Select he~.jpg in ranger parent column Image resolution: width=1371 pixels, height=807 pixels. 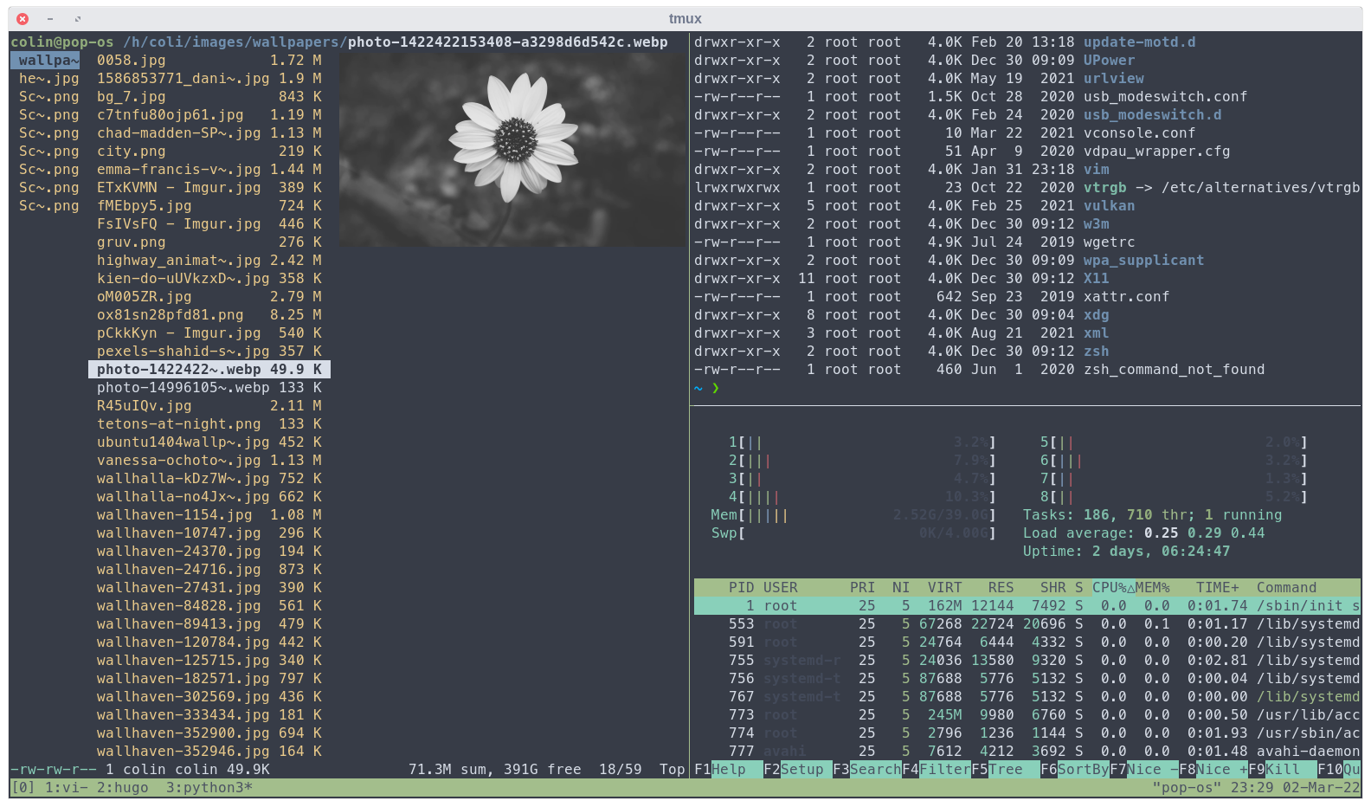coord(49,79)
